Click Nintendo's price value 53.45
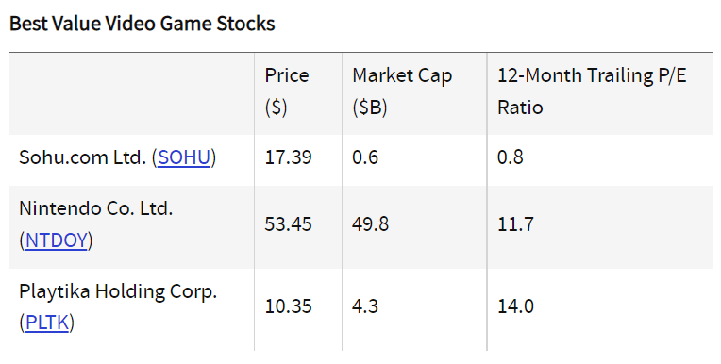This screenshot has width=721, height=364. (x=288, y=224)
